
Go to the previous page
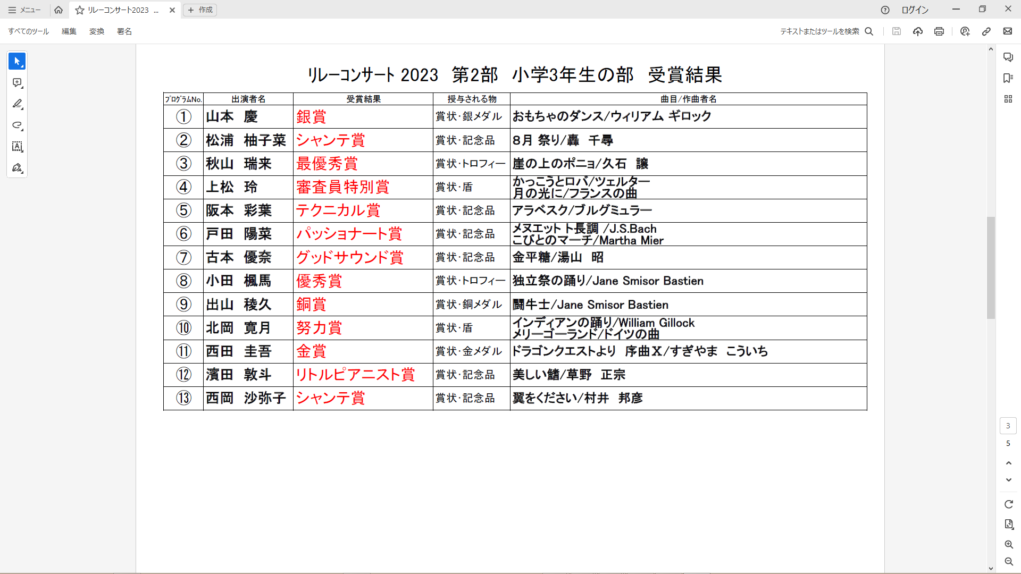[x=1009, y=463]
